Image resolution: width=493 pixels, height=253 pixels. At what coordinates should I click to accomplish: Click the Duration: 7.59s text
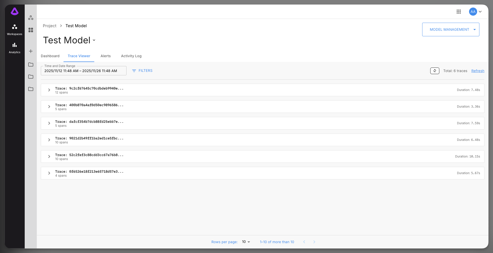coord(469,123)
